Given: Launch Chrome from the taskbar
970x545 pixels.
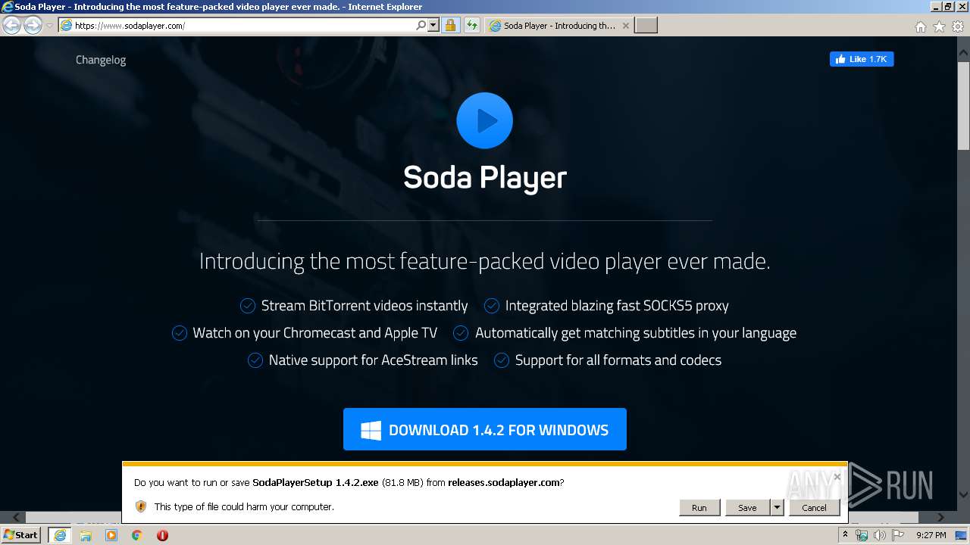Looking at the screenshot, I should point(136,535).
